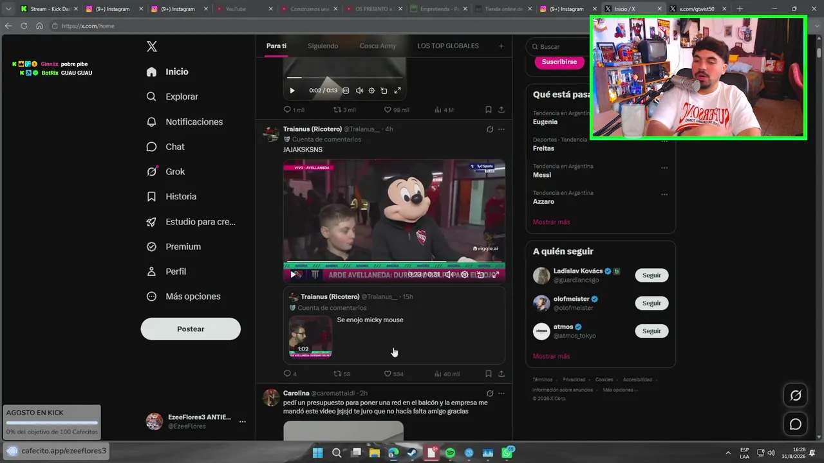The height and width of the screenshot is (463, 824).
Task: Click the X logo in the sidebar
Action: 152,46
